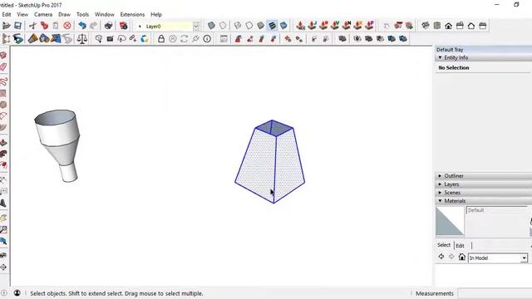This screenshot has height=299, width=532.
Task: Click the cloud upload icon
Action: point(121,39)
